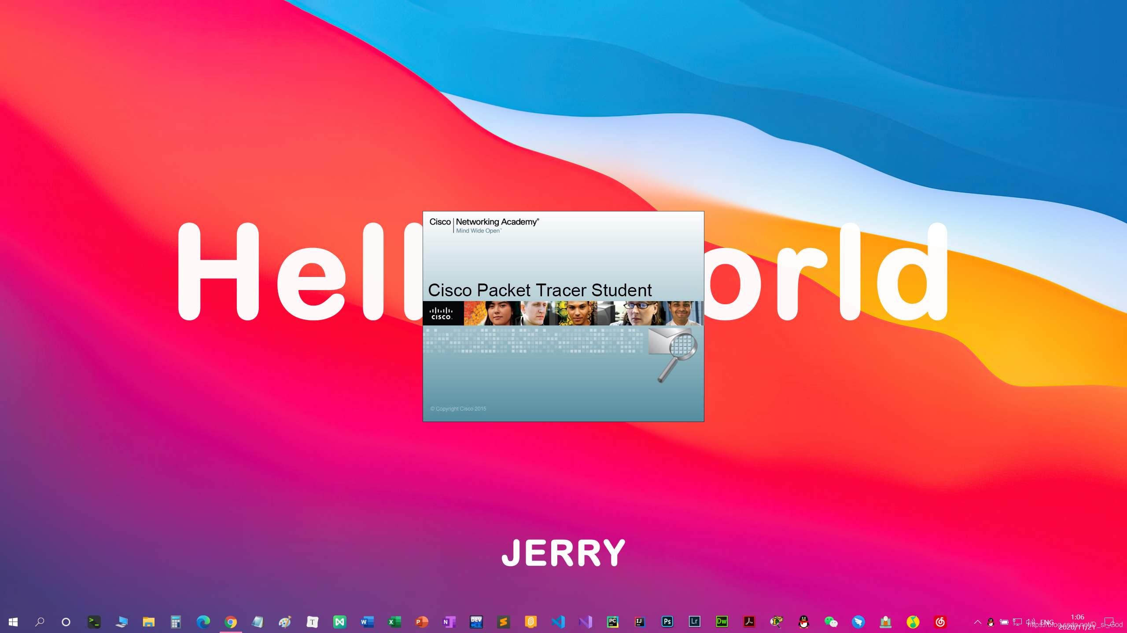The height and width of the screenshot is (633, 1127).
Task: Launch Microsoft Excel from the taskbar
Action: (x=394, y=622)
